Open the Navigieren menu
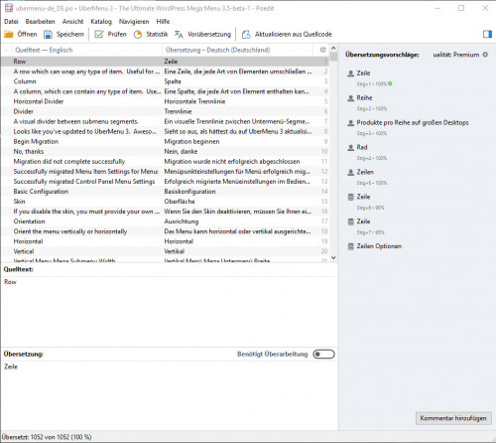 (x=134, y=22)
